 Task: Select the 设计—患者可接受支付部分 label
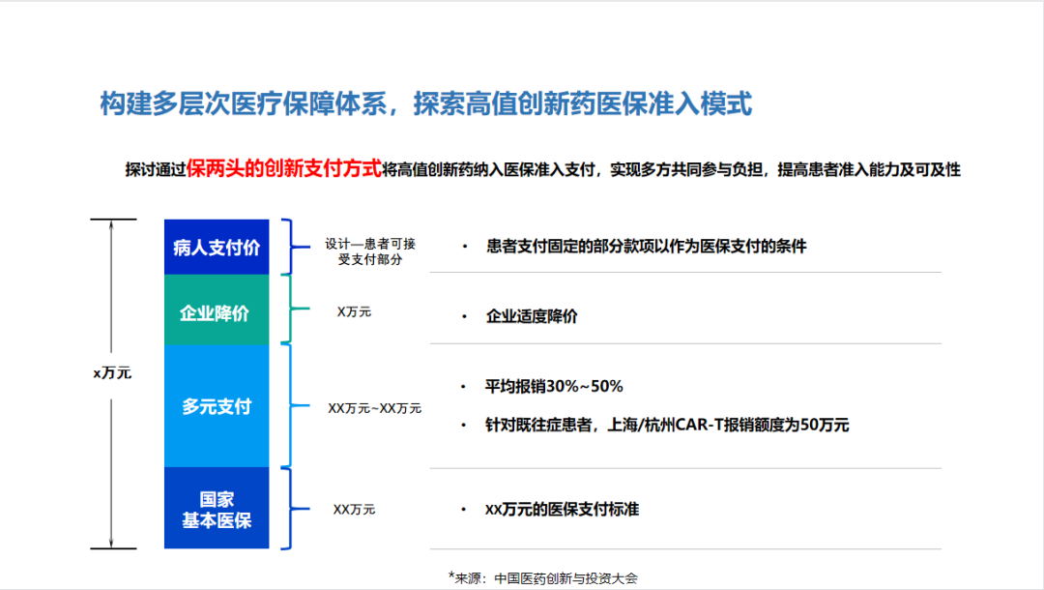[x=370, y=251]
